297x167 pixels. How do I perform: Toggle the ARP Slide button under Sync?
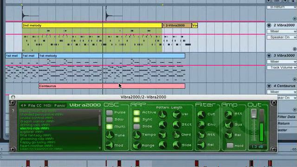point(136,126)
